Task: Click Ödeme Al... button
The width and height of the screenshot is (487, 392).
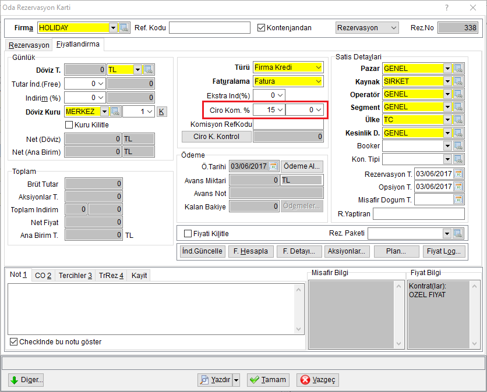Action: 302,166
